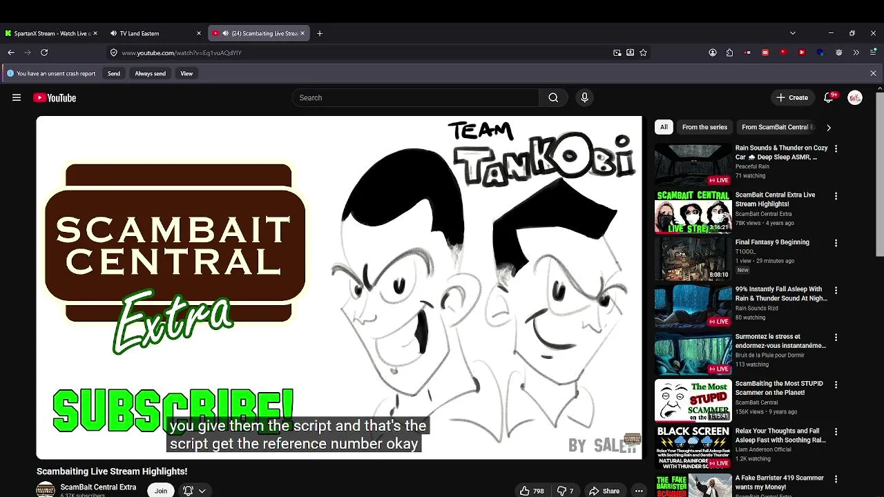Select the Scambaiting Live Stream tab

coord(258,33)
